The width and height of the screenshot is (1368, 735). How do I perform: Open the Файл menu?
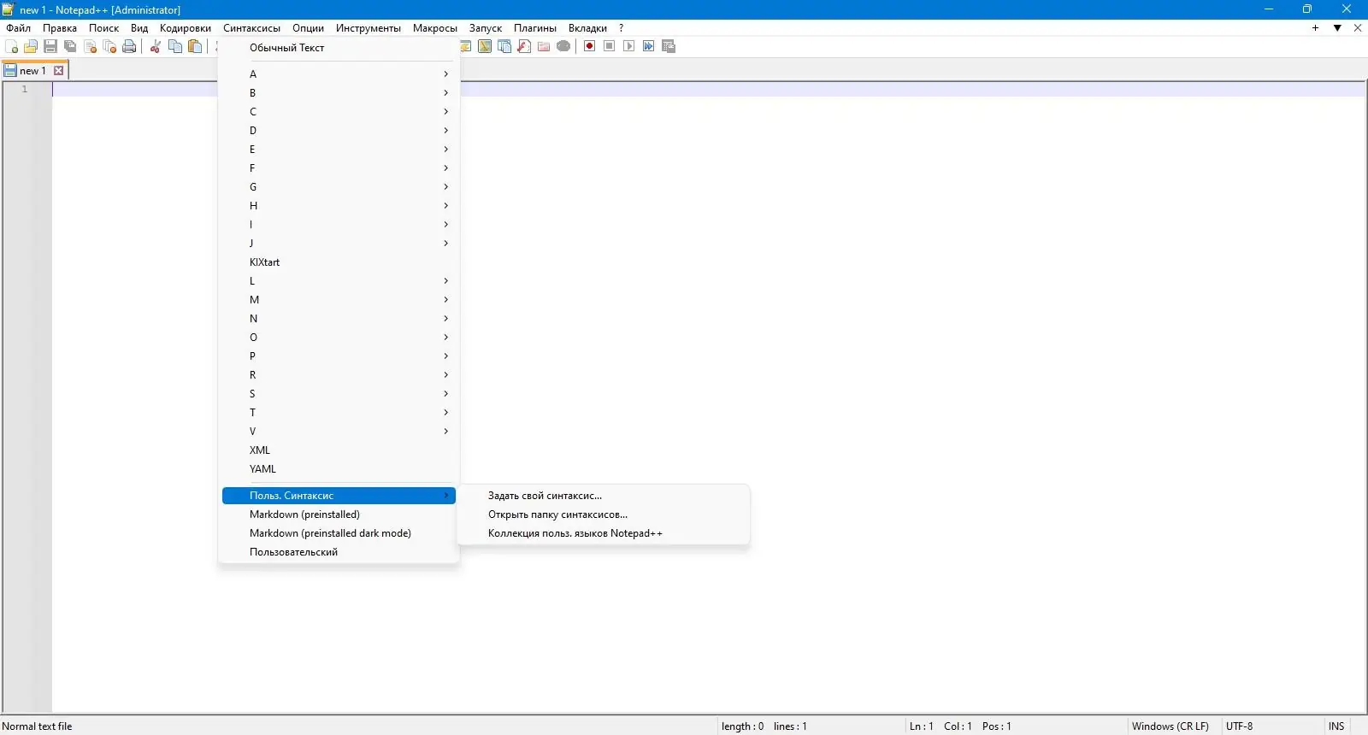(19, 28)
